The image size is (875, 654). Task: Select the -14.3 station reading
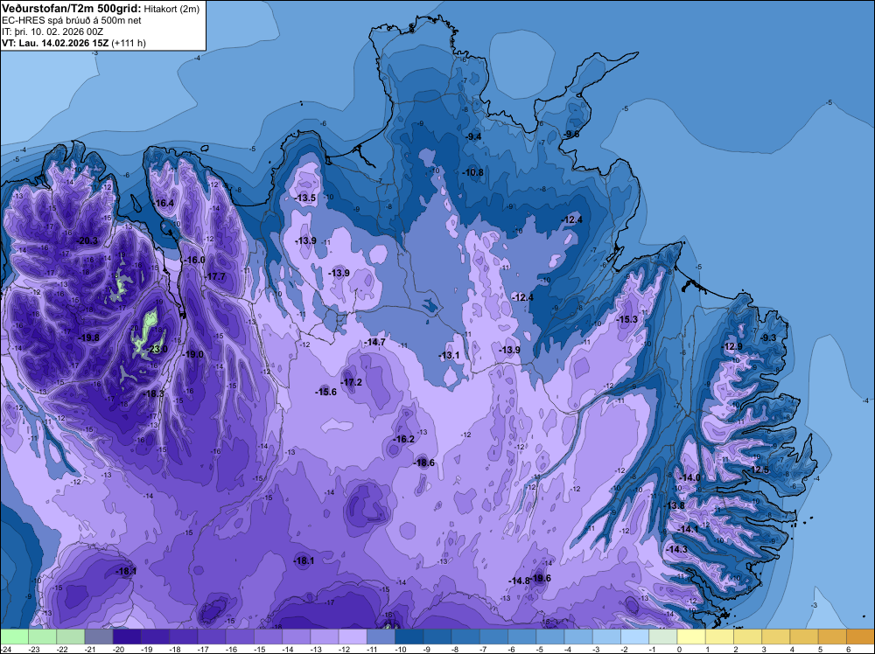click(x=677, y=550)
